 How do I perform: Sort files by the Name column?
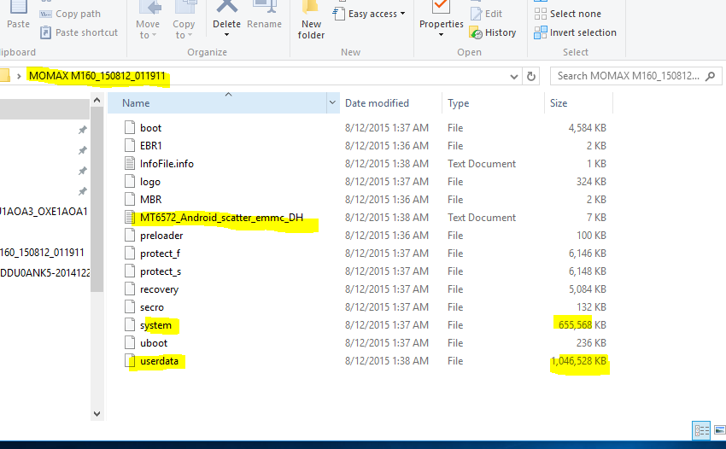(x=218, y=103)
